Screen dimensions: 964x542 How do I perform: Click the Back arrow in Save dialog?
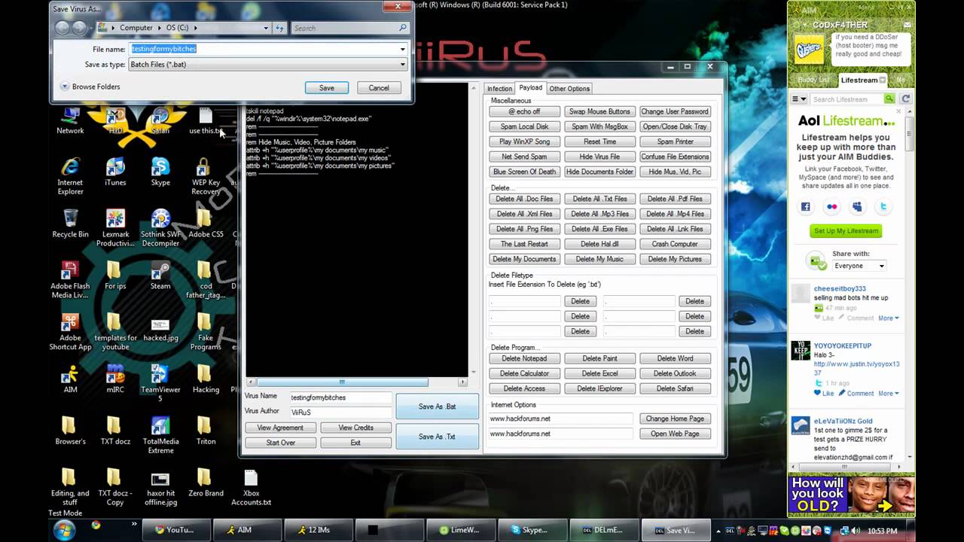(63, 28)
